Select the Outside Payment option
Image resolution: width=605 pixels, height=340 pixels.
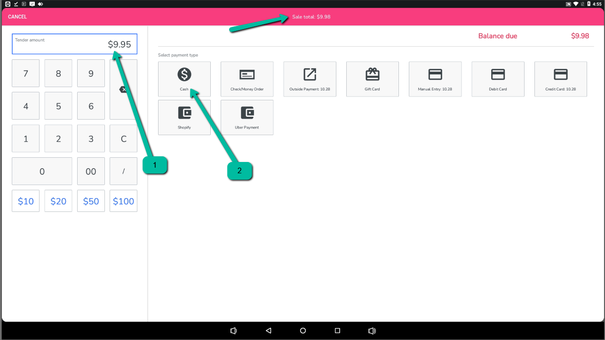310,79
